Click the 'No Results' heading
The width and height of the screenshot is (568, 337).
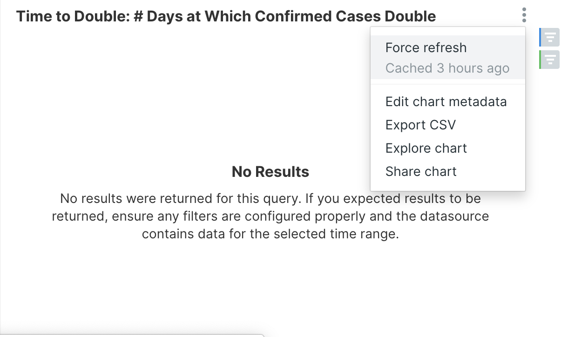pyautogui.click(x=270, y=172)
